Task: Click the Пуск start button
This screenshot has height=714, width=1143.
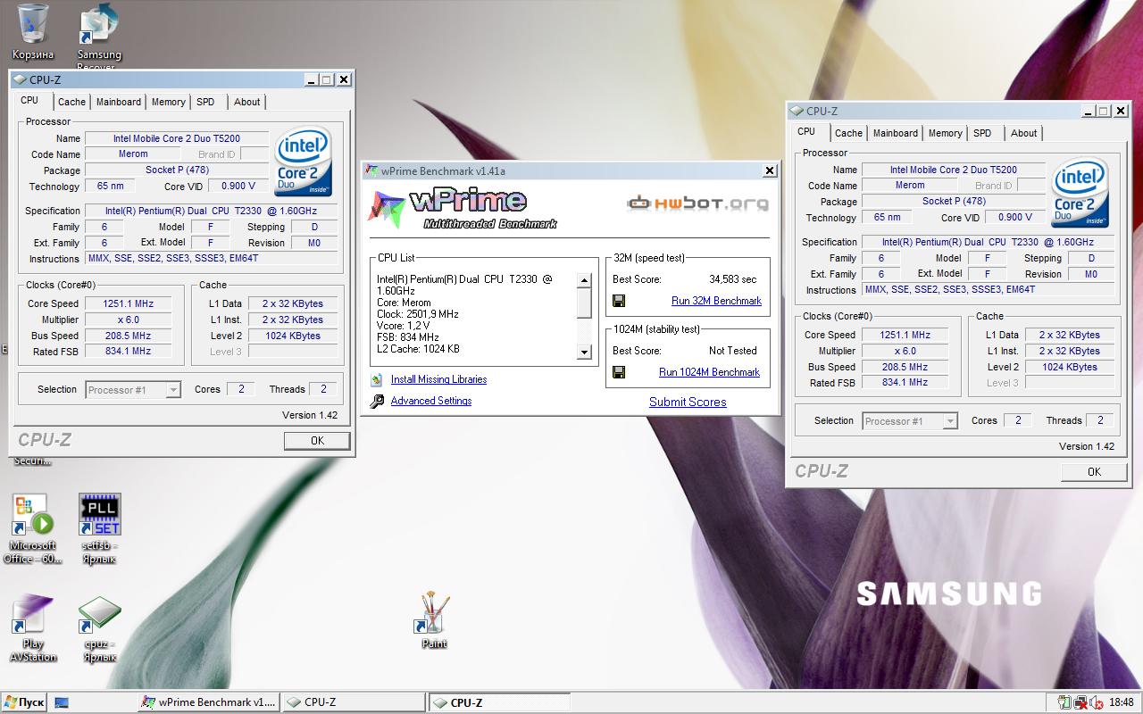Action: [x=23, y=702]
